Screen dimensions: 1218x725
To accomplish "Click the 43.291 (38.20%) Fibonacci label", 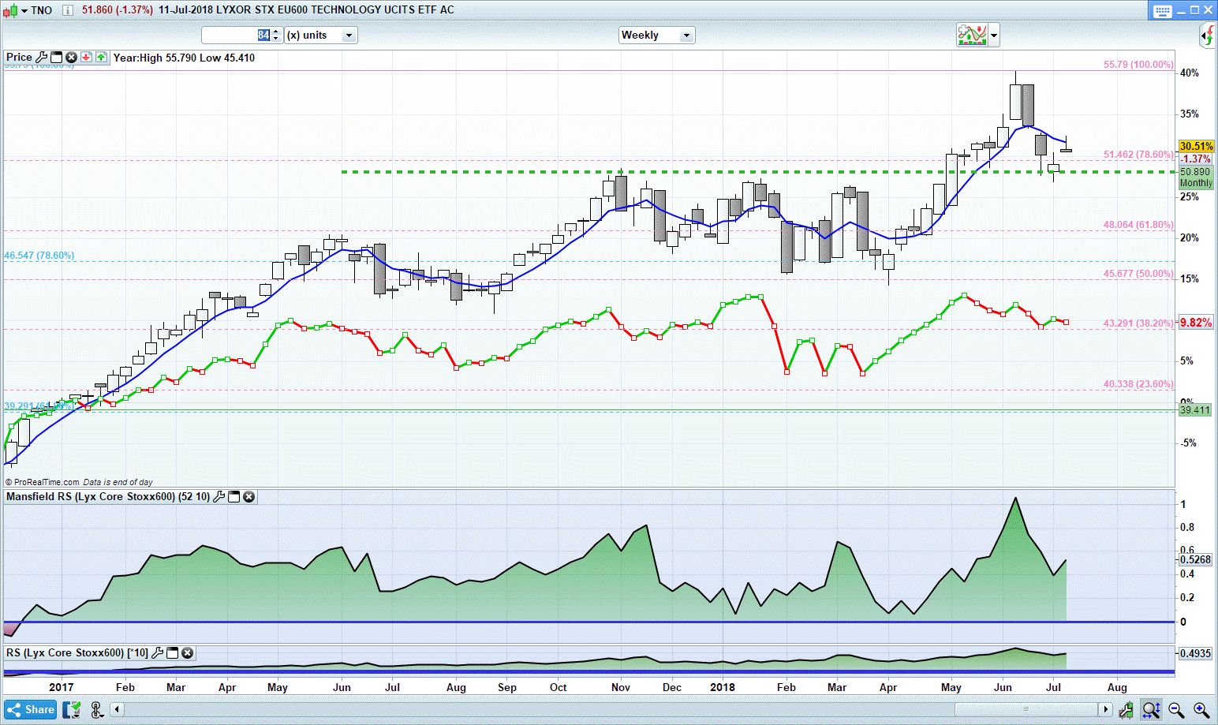I will (1138, 323).
